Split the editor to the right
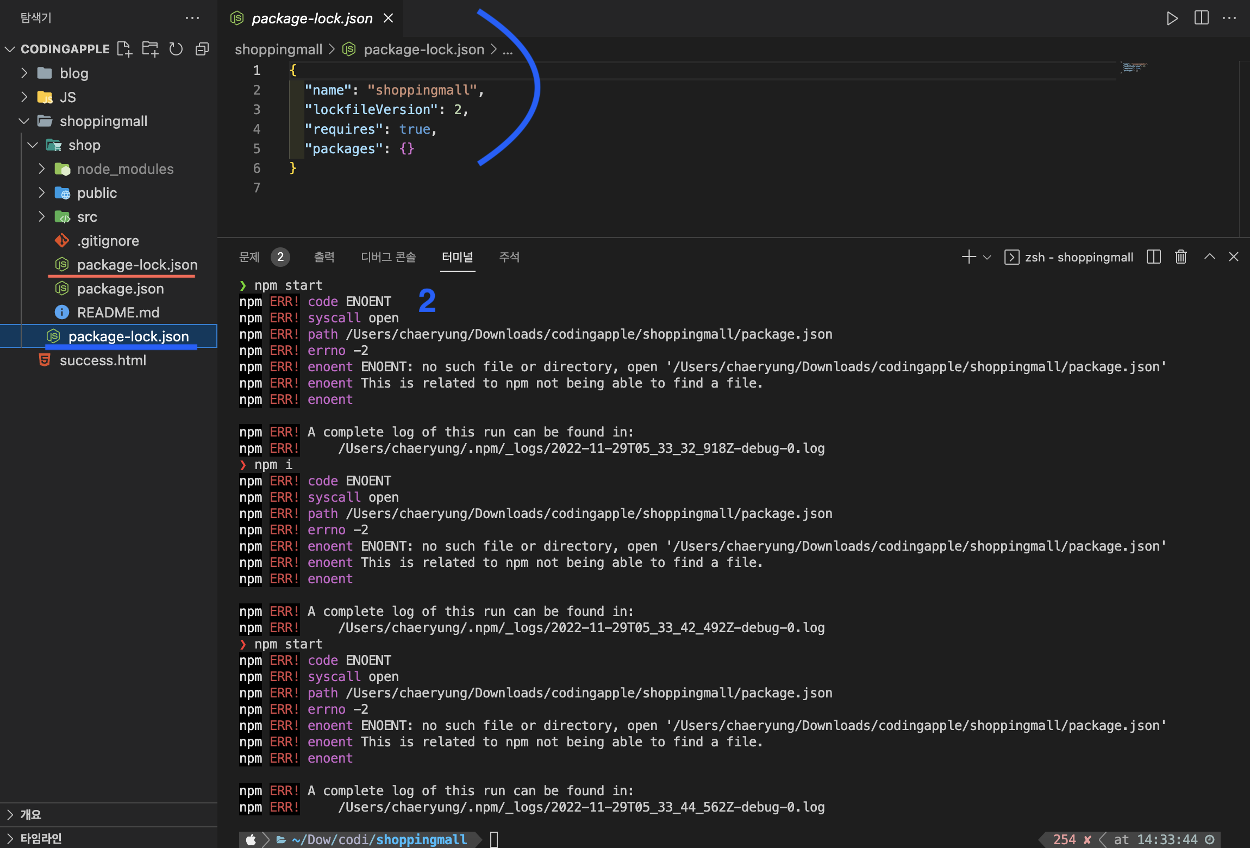This screenshot has height=848, width=1250. pyautogui.click(x=1202, y=18)
